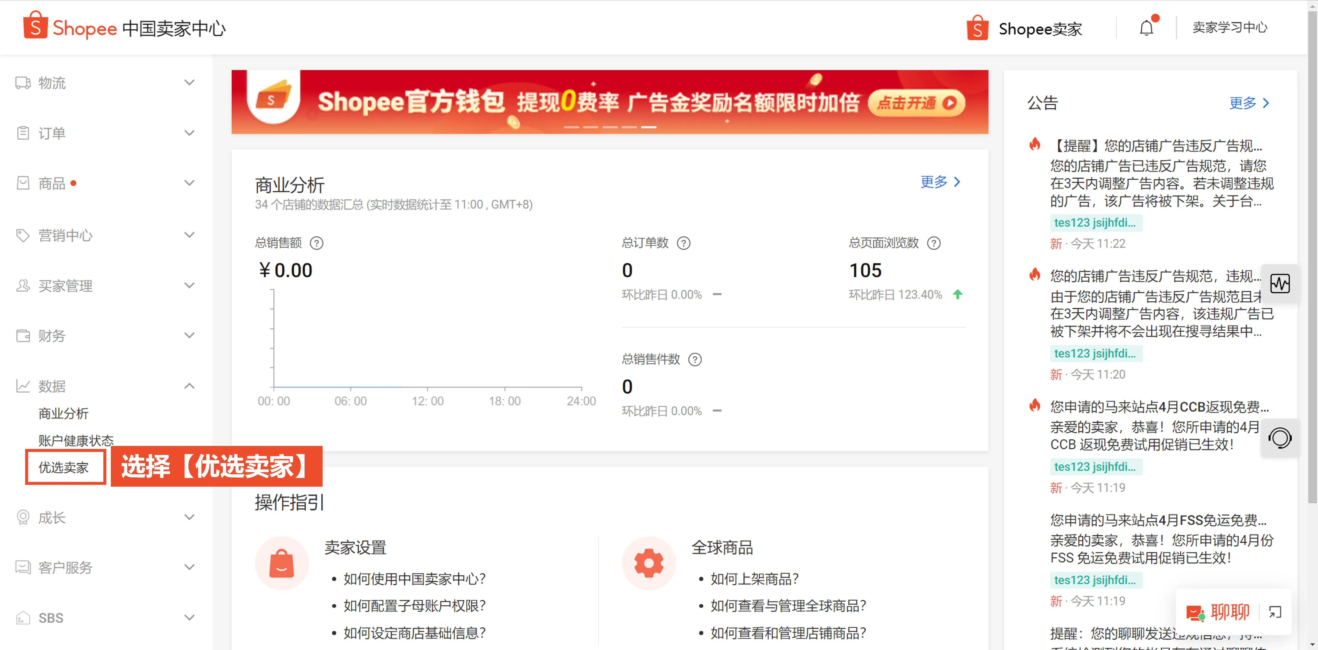This screenshot has width=1318, height=650.
Task: Click the floating data monitor icon on right edge
Action: (x=1280, y=283)
